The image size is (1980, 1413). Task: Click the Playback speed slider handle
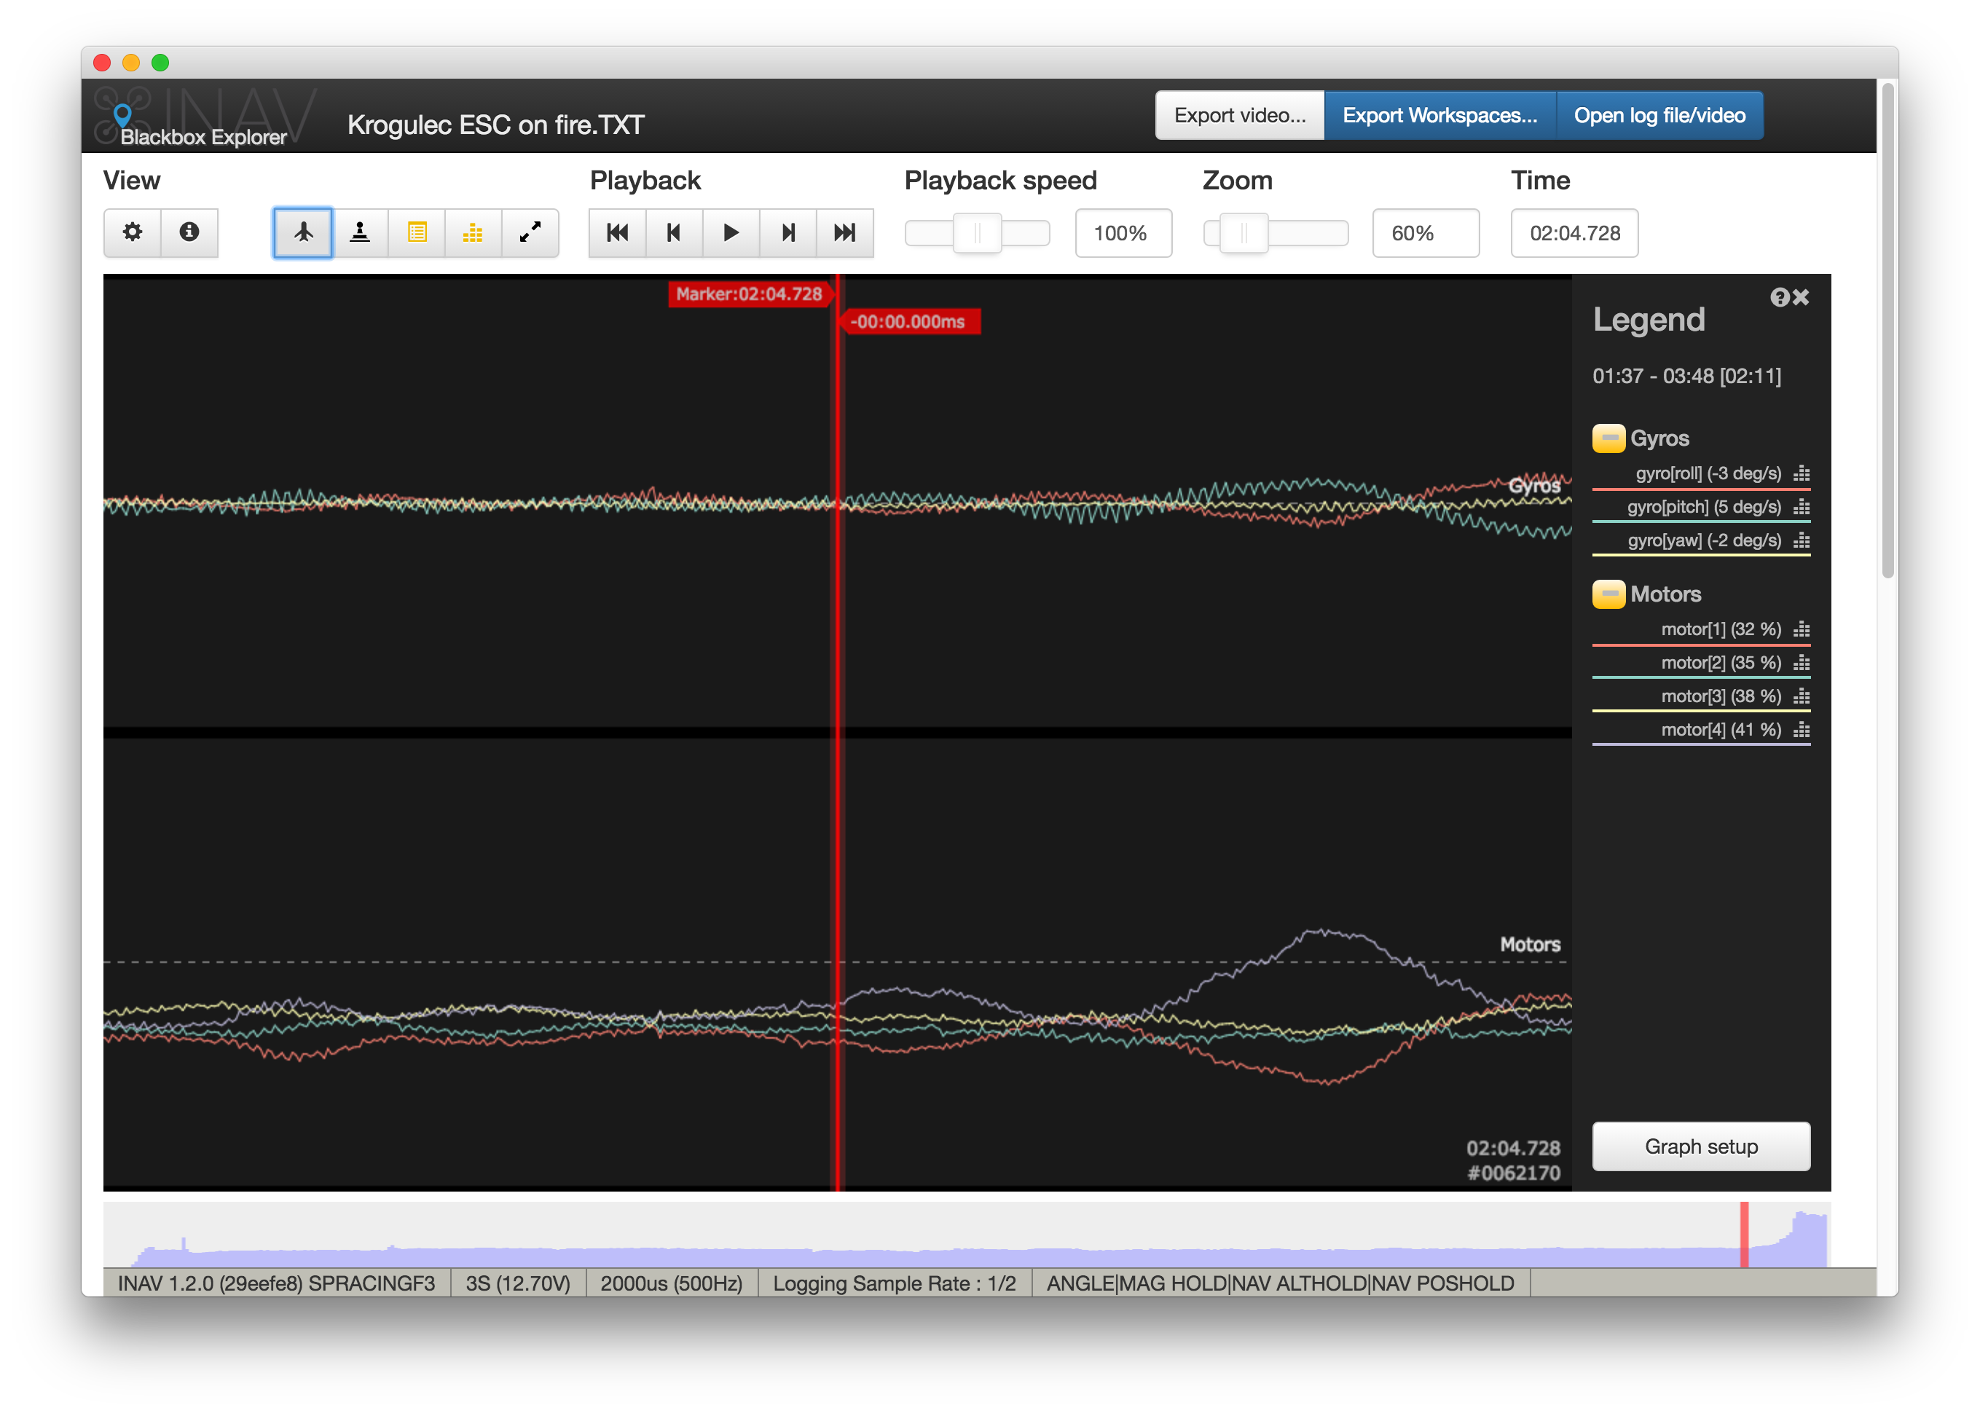[x=978, y=233]
